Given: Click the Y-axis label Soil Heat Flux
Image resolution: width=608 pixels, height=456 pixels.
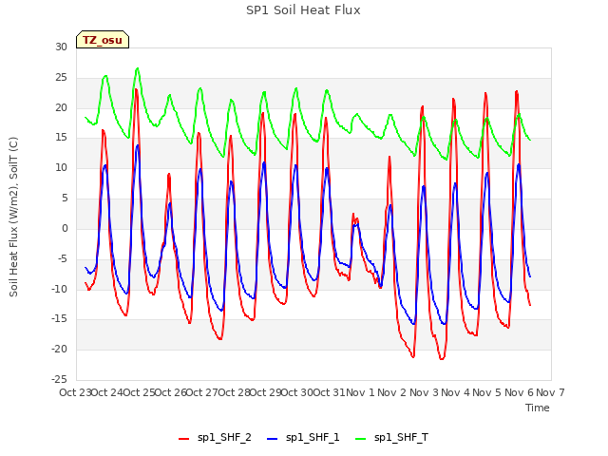Looking at the screenshot, I should tap(13, 217).
